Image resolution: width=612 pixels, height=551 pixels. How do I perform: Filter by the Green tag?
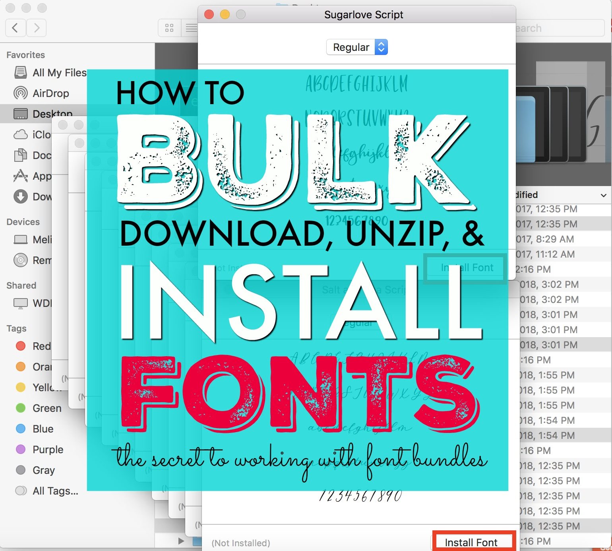[x=38, y=408]
